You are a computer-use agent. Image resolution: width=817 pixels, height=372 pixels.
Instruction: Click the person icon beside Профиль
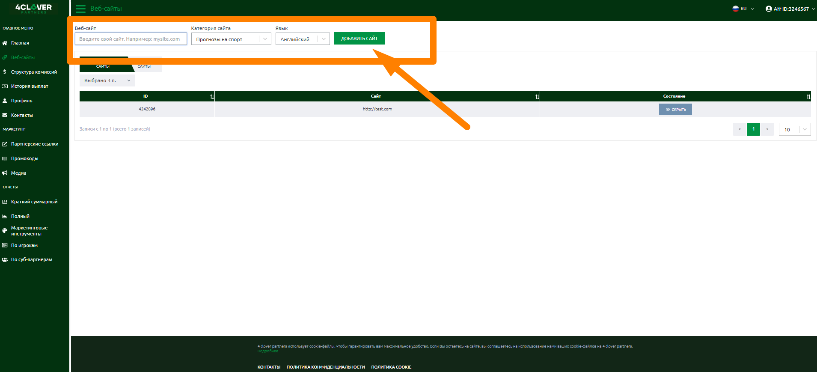point(5,101)
